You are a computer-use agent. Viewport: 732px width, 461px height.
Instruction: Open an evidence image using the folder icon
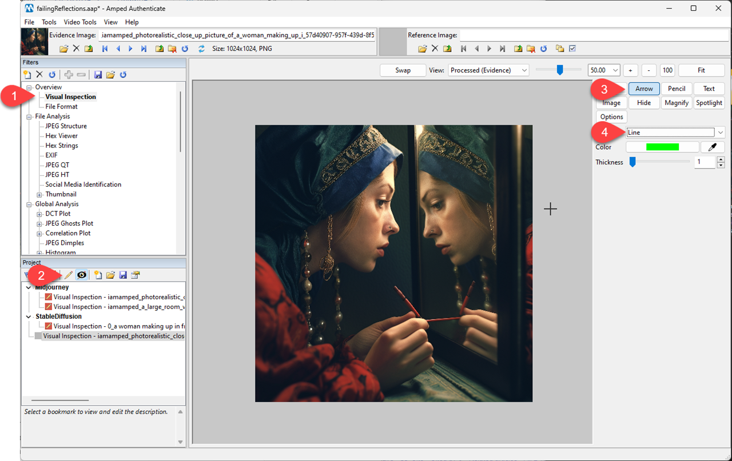(63, 49)
